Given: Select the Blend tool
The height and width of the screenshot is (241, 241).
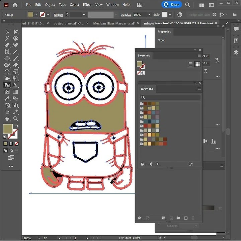Looking at the screenshot, I should (x=15, y=98).
